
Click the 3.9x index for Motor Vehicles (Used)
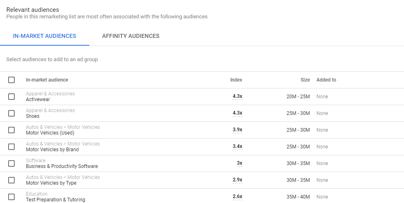click(237, 130)
